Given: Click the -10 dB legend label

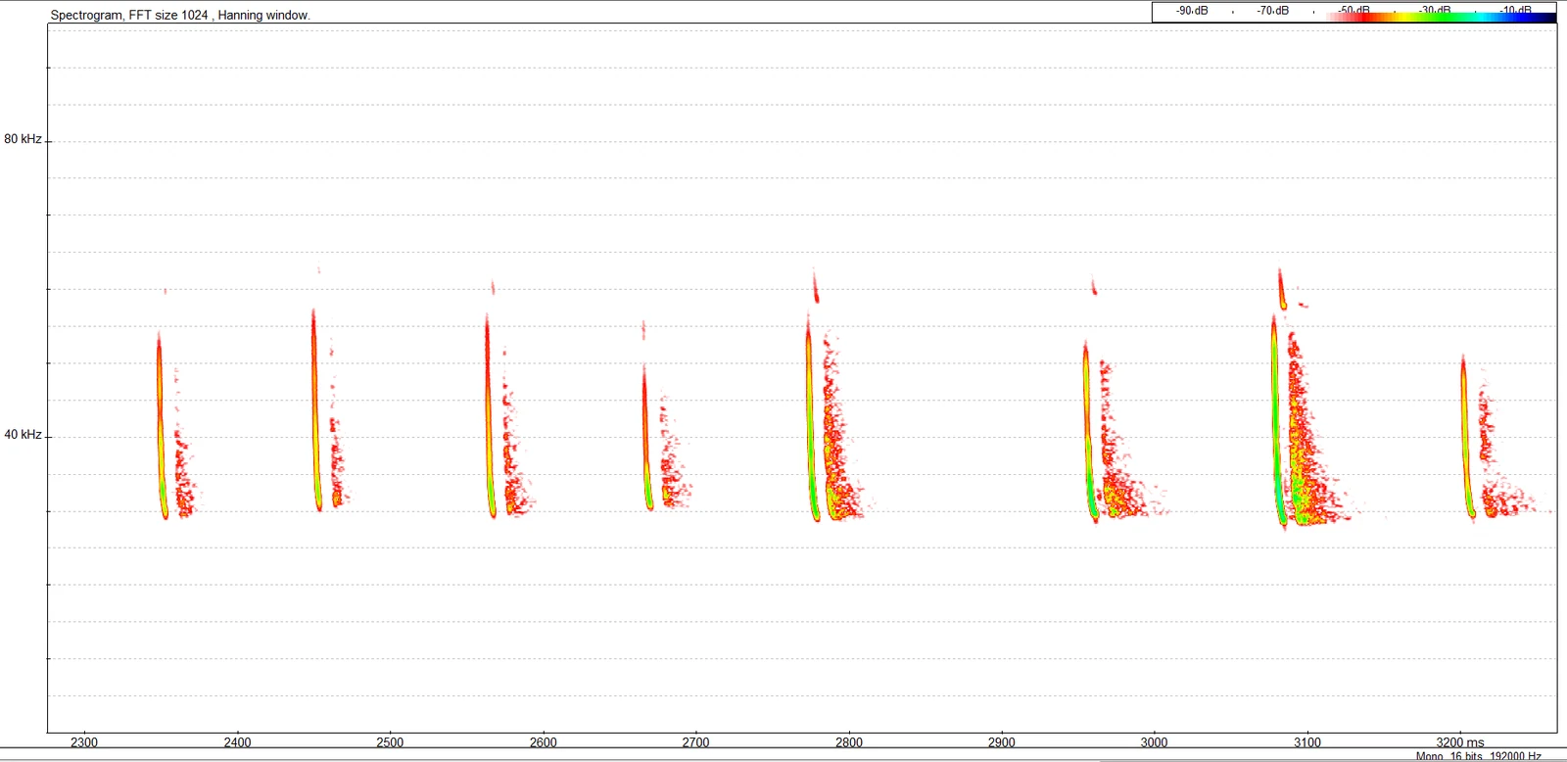Looking at the screenshot, I should (x=1516, y=11).
